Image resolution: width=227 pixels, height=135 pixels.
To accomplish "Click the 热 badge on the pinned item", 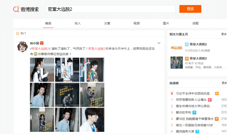I will (217, 94).
